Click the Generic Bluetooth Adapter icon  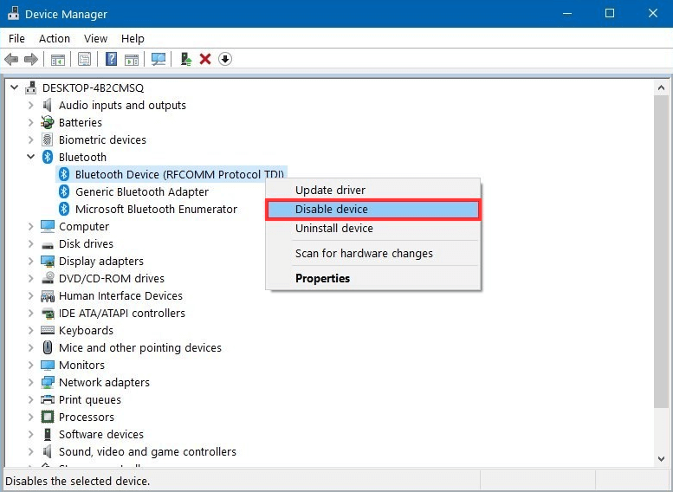tap(64, 191)
